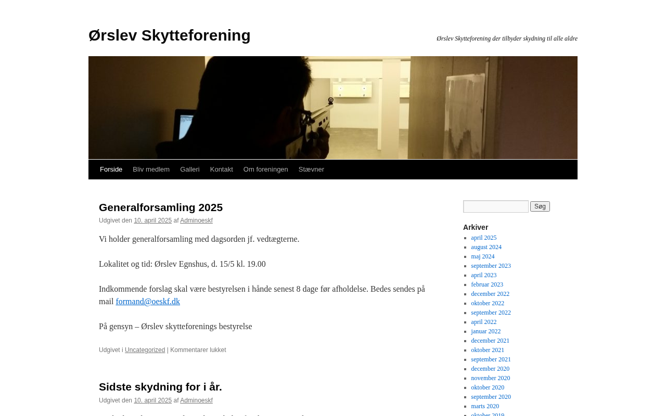The height and width of the screenshot is (416, 666).
Task: Click the Søg search button
Action: click(540, 206)
